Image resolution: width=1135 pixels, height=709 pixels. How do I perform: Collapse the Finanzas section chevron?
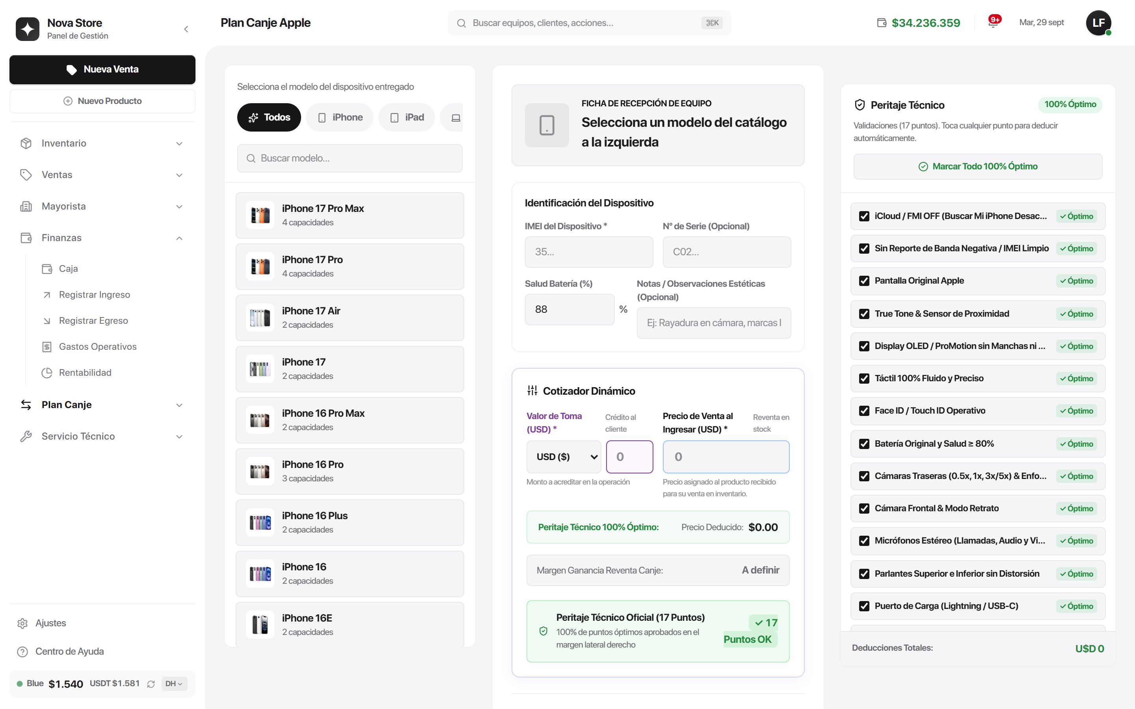click(179, 238)
